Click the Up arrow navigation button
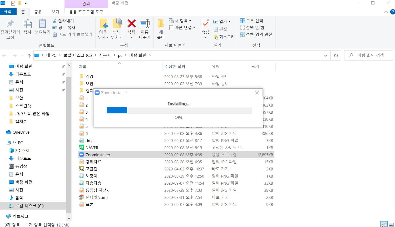 [29, 56]
